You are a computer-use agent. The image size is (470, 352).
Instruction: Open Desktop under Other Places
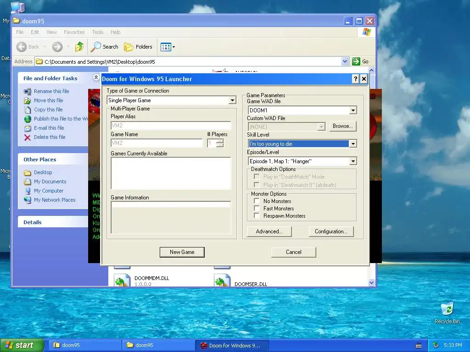point(43,172)
